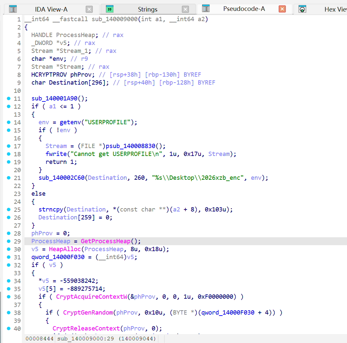
Task: Click Destination[259] on line 26
Action: (67, 217)
